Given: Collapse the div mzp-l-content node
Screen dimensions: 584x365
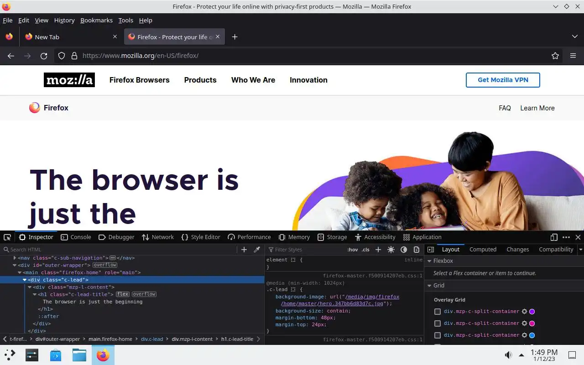Looking at the screenshot, I should [30, 287].
